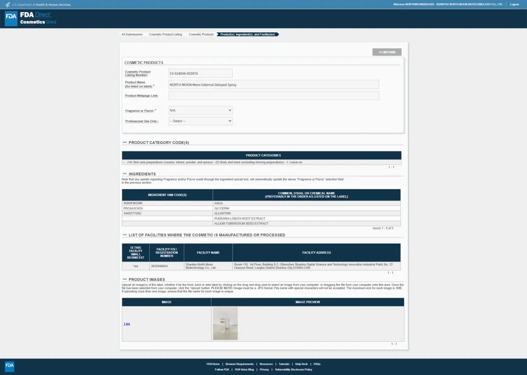Click the small business 'Yes' cell

136,266
